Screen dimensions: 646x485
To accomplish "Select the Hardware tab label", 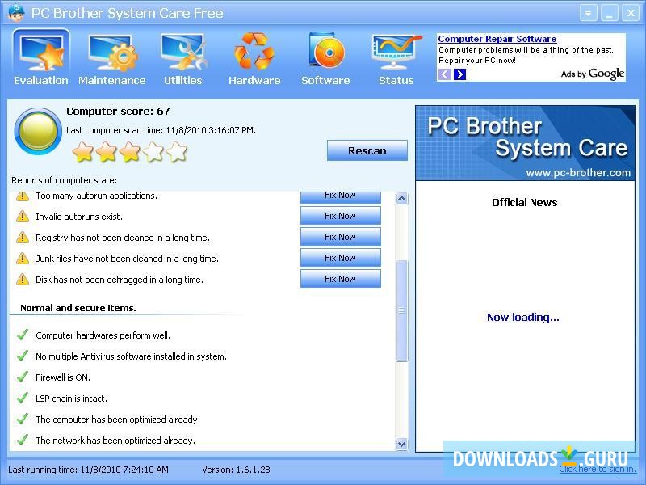I will 254,80.
